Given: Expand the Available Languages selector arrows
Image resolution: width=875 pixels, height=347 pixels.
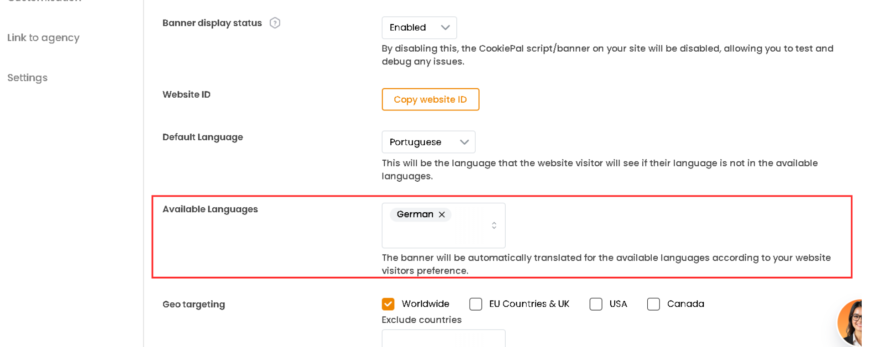Looking at the screenshot, I should point(494,226).
